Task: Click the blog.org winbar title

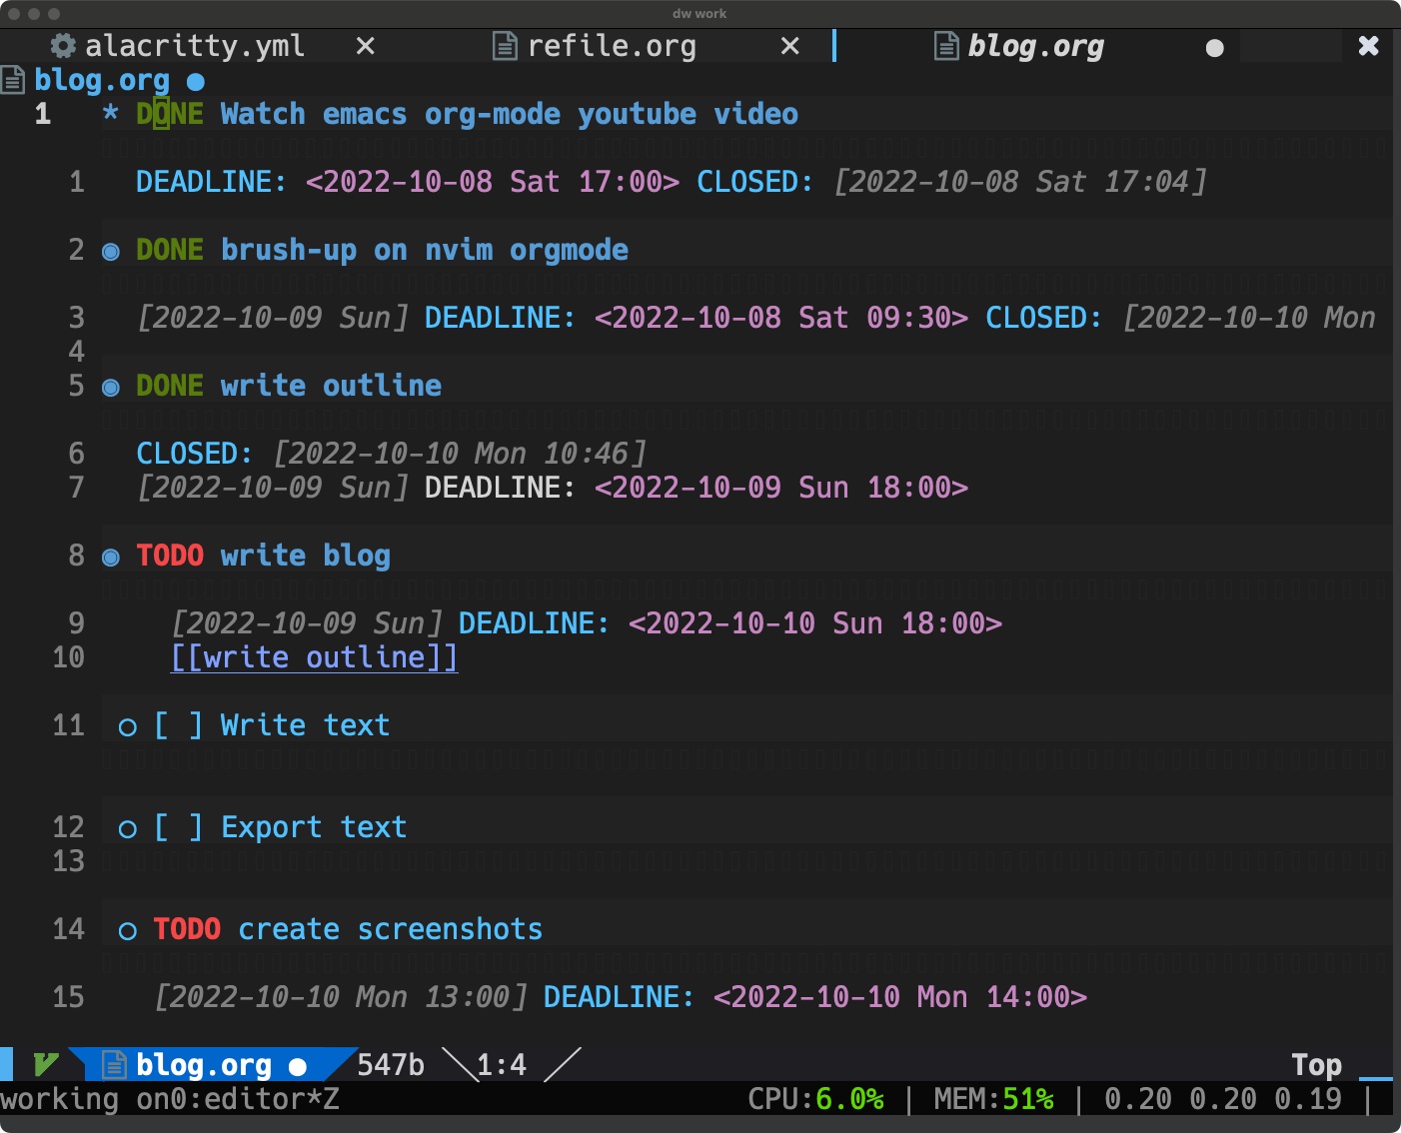Action: 102,80
